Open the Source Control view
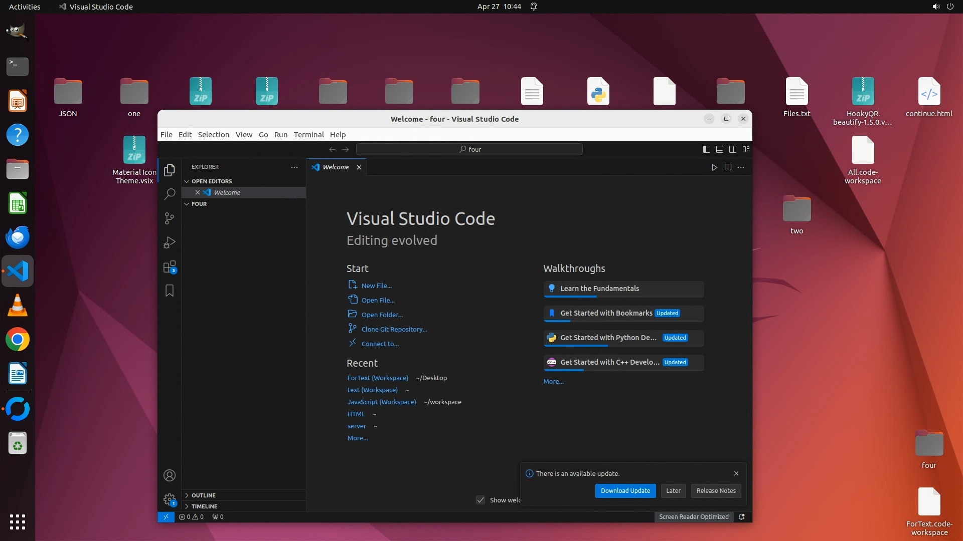The image size is (963, 541). pyautogui.click(x=170, y=218)
